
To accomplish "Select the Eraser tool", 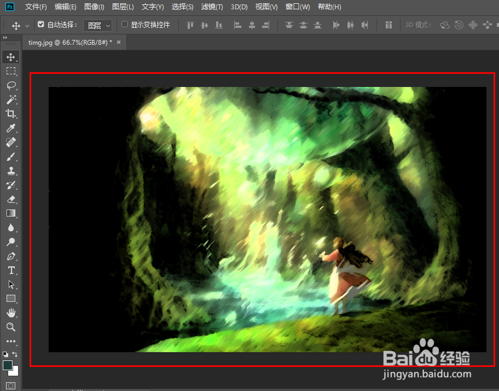I will click(11, 199).
